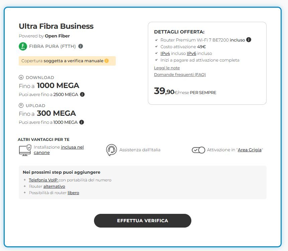Screen dimensions: 288x251
Task: Click info icon next to 2500 MEGA
Action: click(x=82, y=95)
